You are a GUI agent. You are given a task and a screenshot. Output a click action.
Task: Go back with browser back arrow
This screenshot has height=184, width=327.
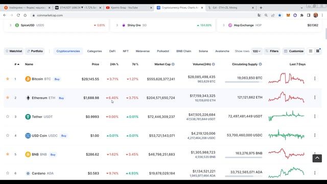5,15
